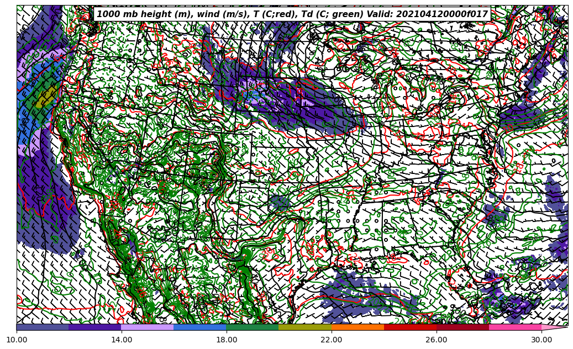Screen dimensions: 573x349
Task: Click the 30.00 colorbar tick label
Action: [x=542, y=340]
